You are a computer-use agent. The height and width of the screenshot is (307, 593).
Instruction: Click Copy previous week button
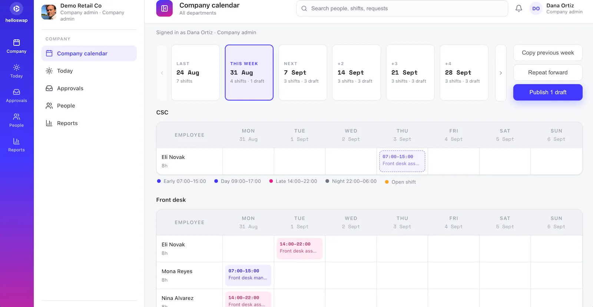[548, 53]
